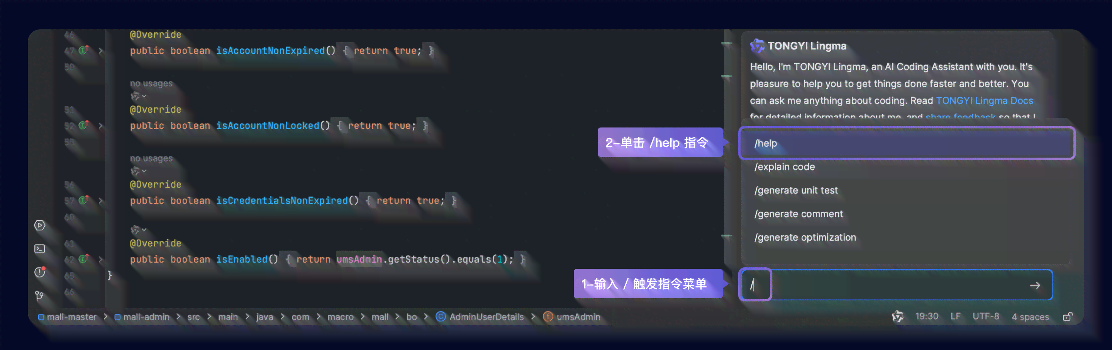Open the UTF-8 encoding selector
Image resolution: width=1112 pixels, height=350 pixels.
pyautogui.click(x=985, y=317)
